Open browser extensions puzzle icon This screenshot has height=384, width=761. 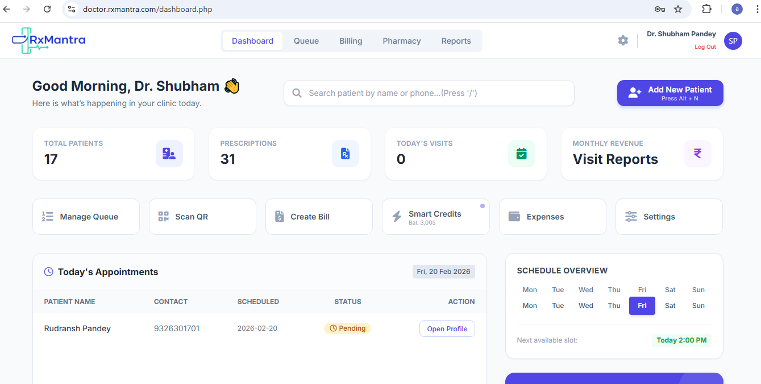click(x=706, y=9)
